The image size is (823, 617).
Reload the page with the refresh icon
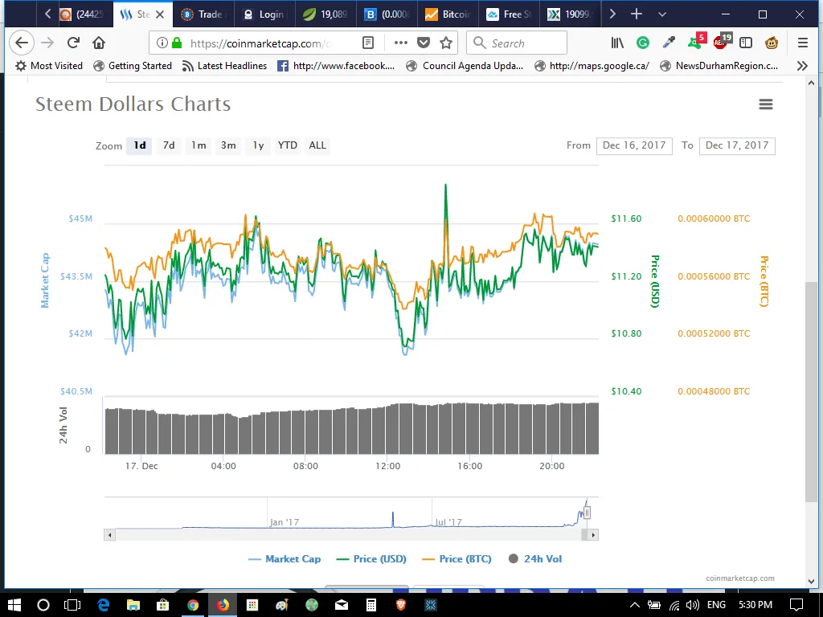[73, 43]
